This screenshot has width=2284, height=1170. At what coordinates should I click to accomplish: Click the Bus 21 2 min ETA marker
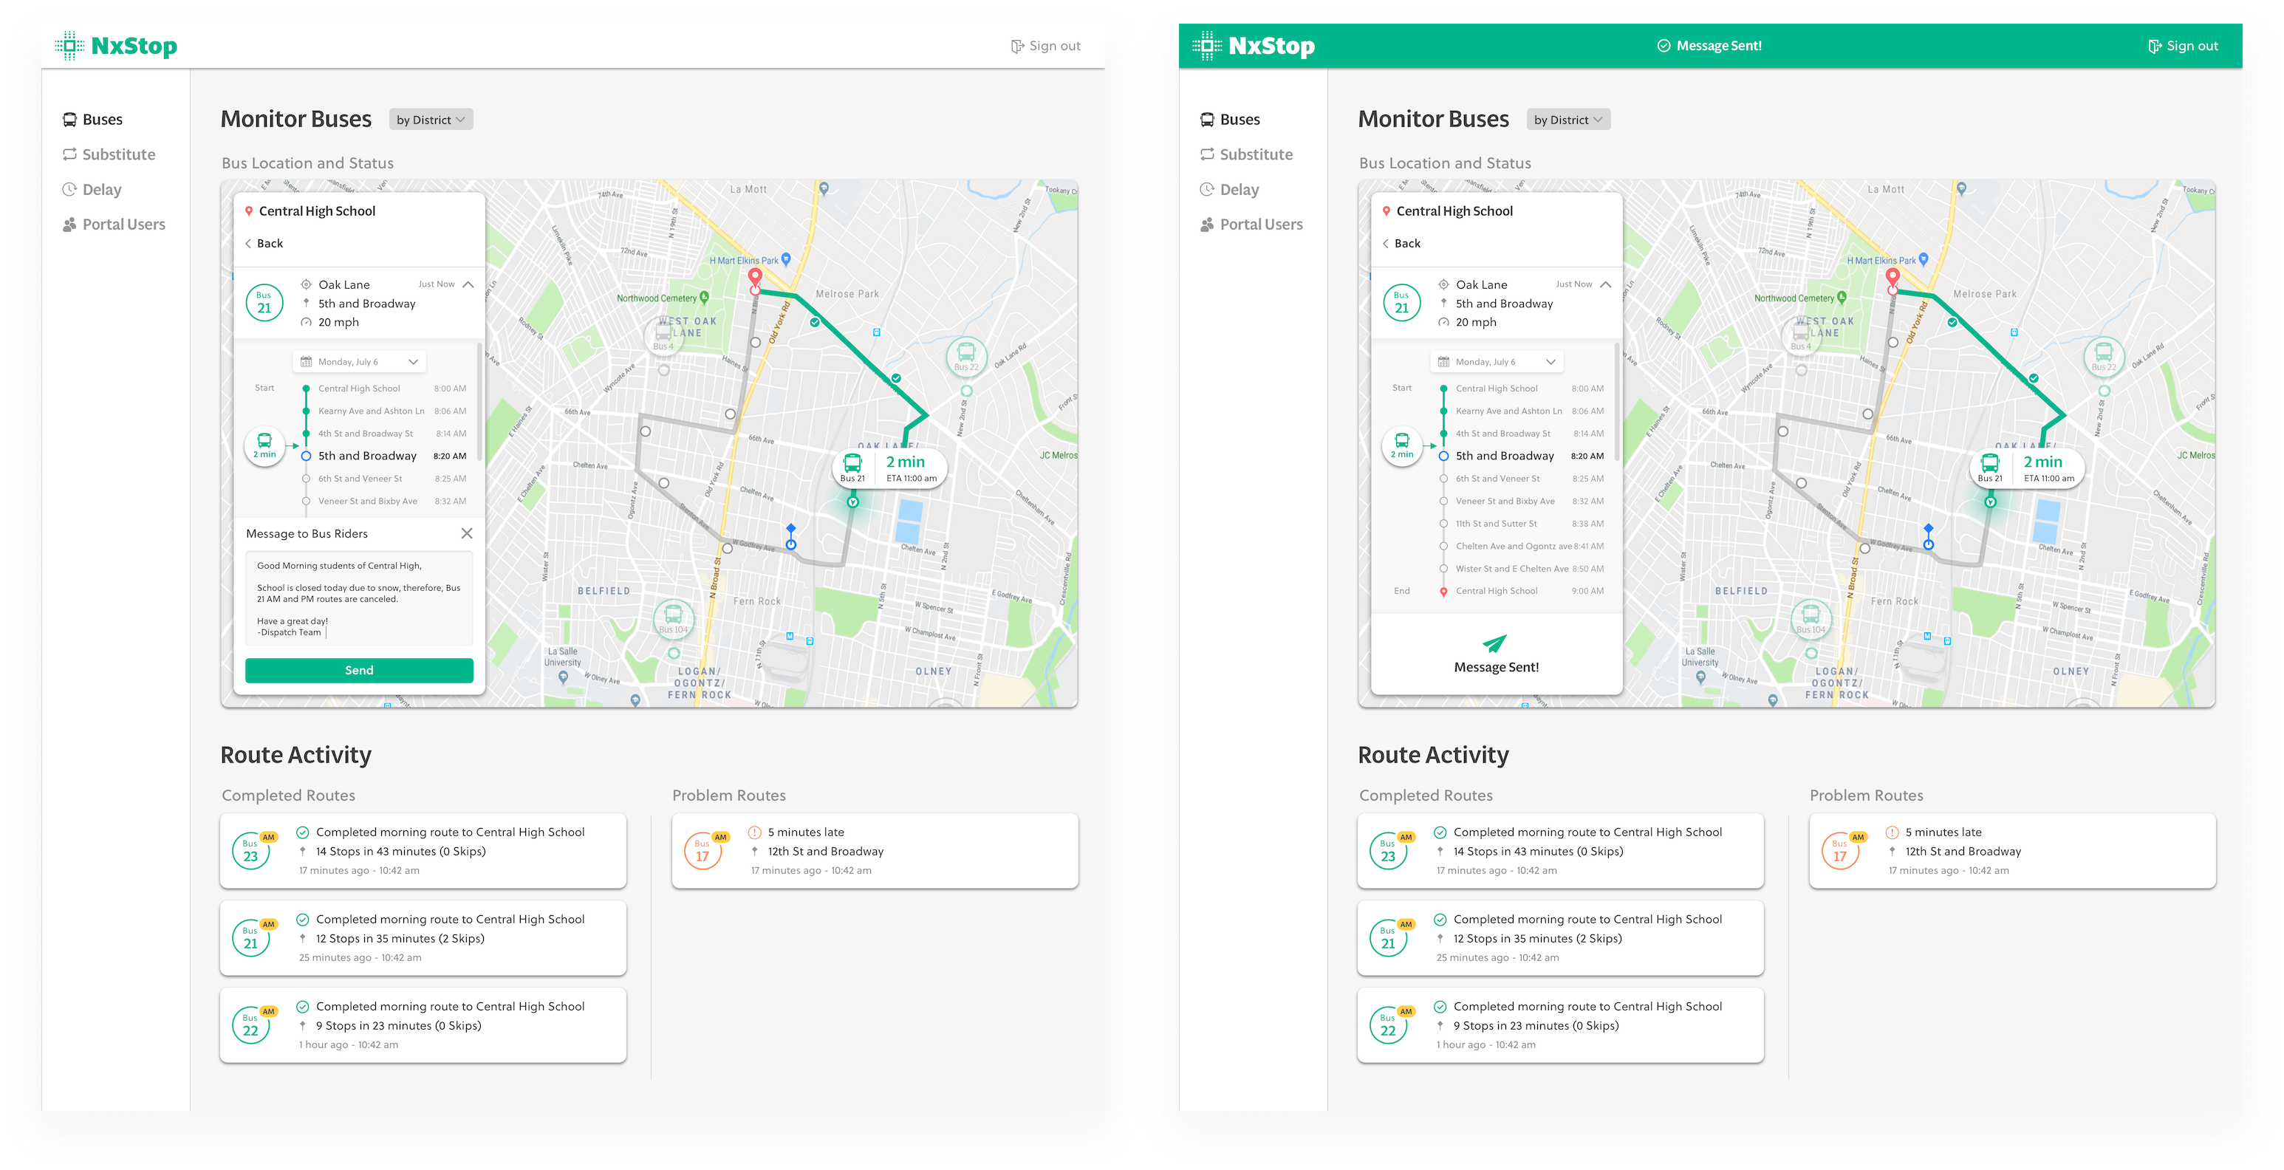[889, 467]
